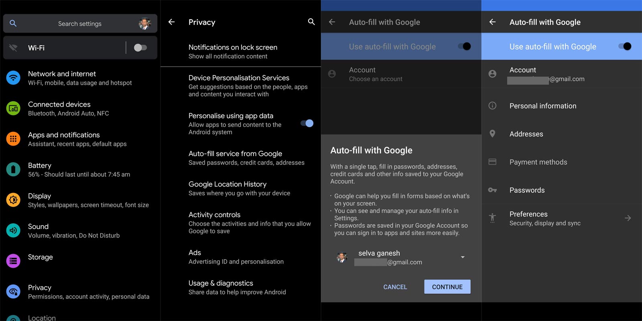The height and width of the screenshot is (321, 642).
Task: Open the profile avatar in settings search bar
Action: point(144,24)
